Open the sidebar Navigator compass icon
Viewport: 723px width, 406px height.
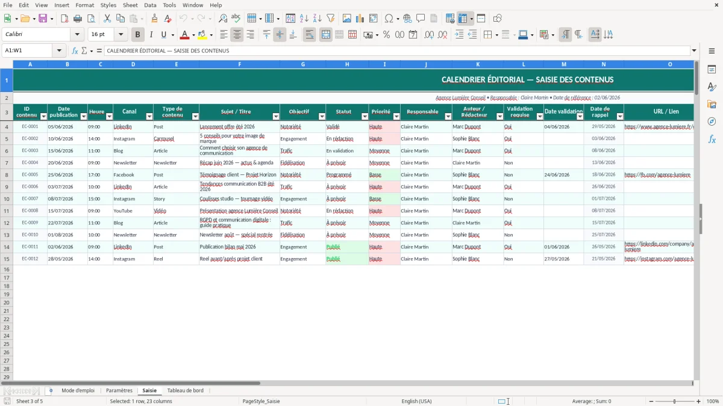pyautogui.click(x=712, y=122)
